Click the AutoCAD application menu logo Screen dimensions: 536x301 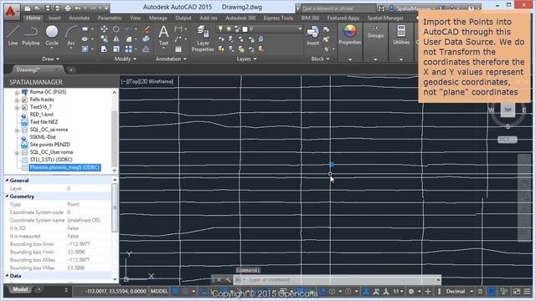point(11,11)
